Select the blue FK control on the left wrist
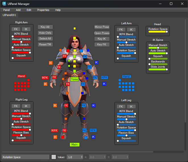 pos(95,77)
